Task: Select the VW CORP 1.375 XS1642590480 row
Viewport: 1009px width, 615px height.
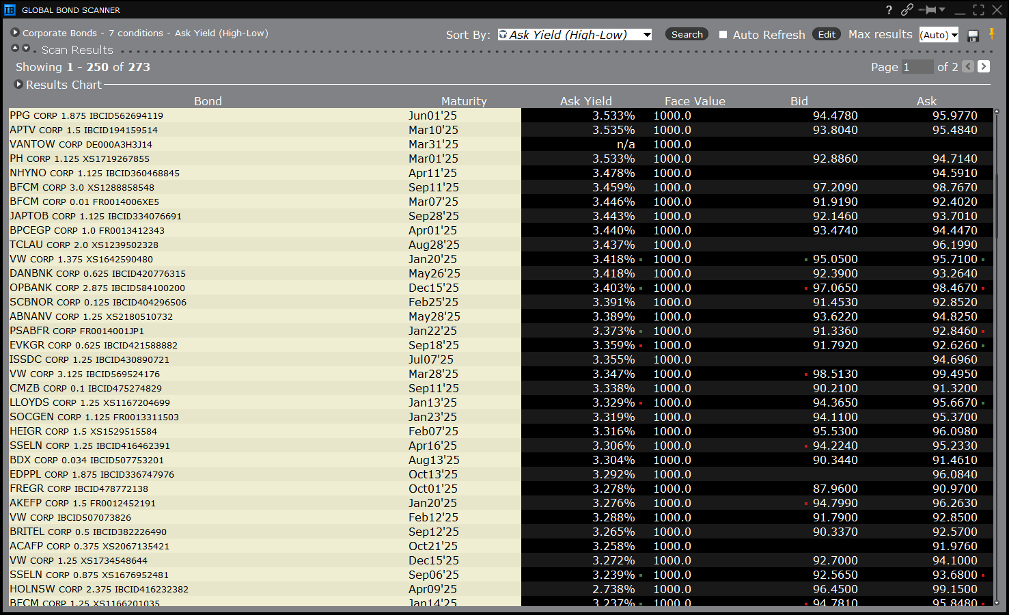Action: pyautogui.click(x=501, y=259)
